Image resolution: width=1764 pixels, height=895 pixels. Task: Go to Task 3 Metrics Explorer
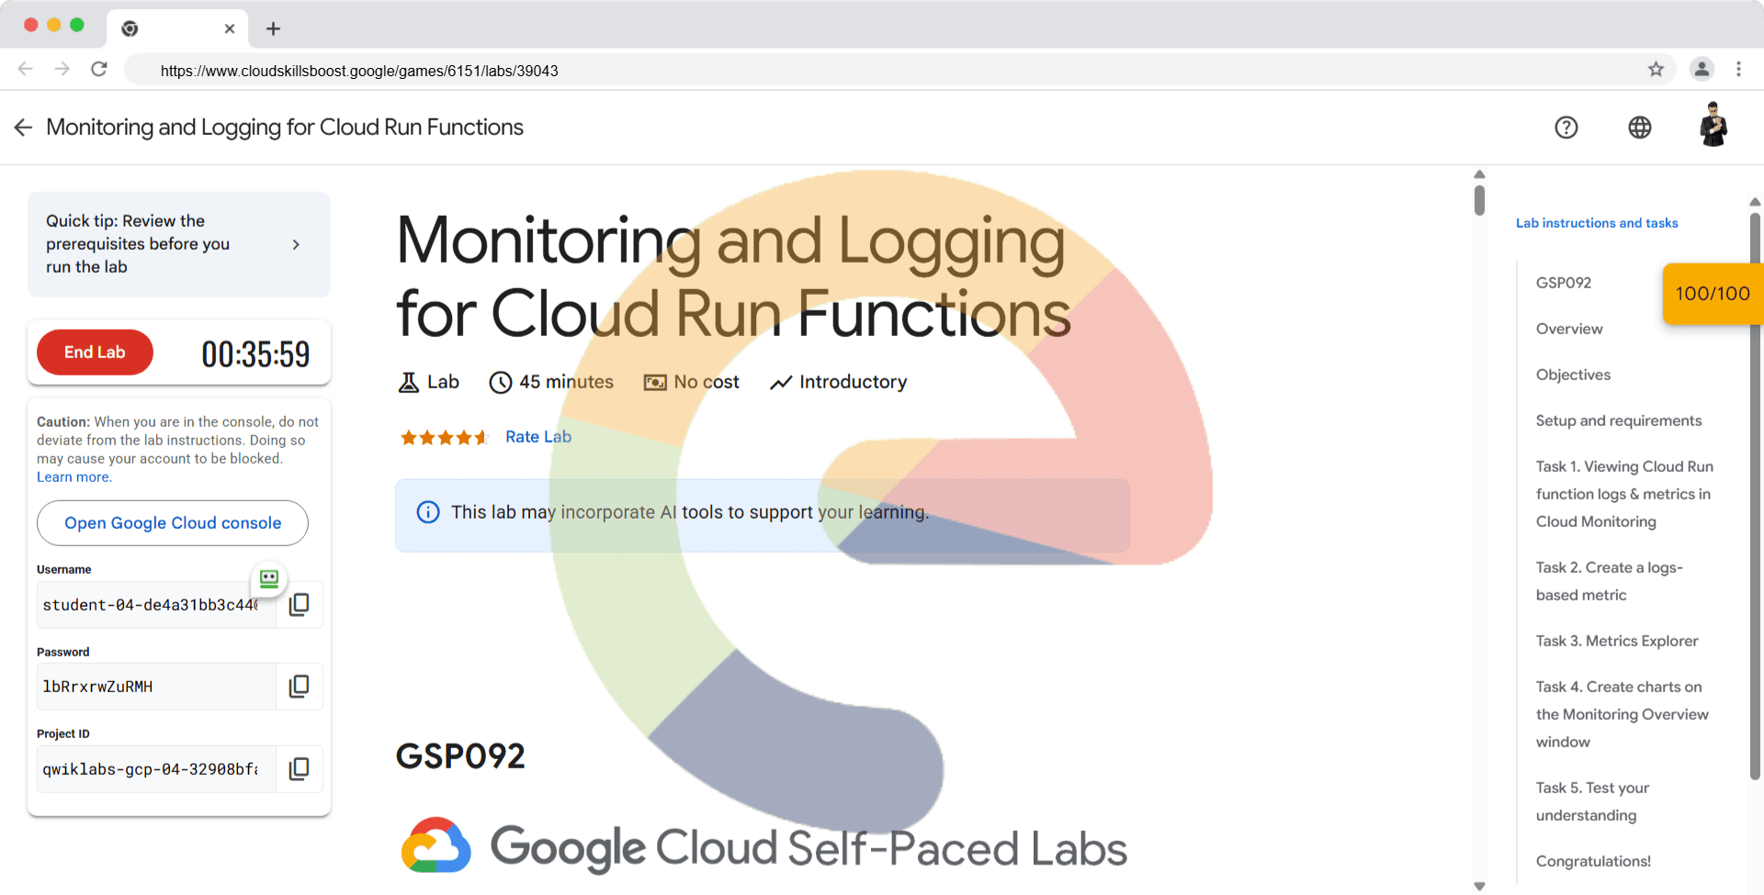pyautogui.click(x=1617, y=641)
